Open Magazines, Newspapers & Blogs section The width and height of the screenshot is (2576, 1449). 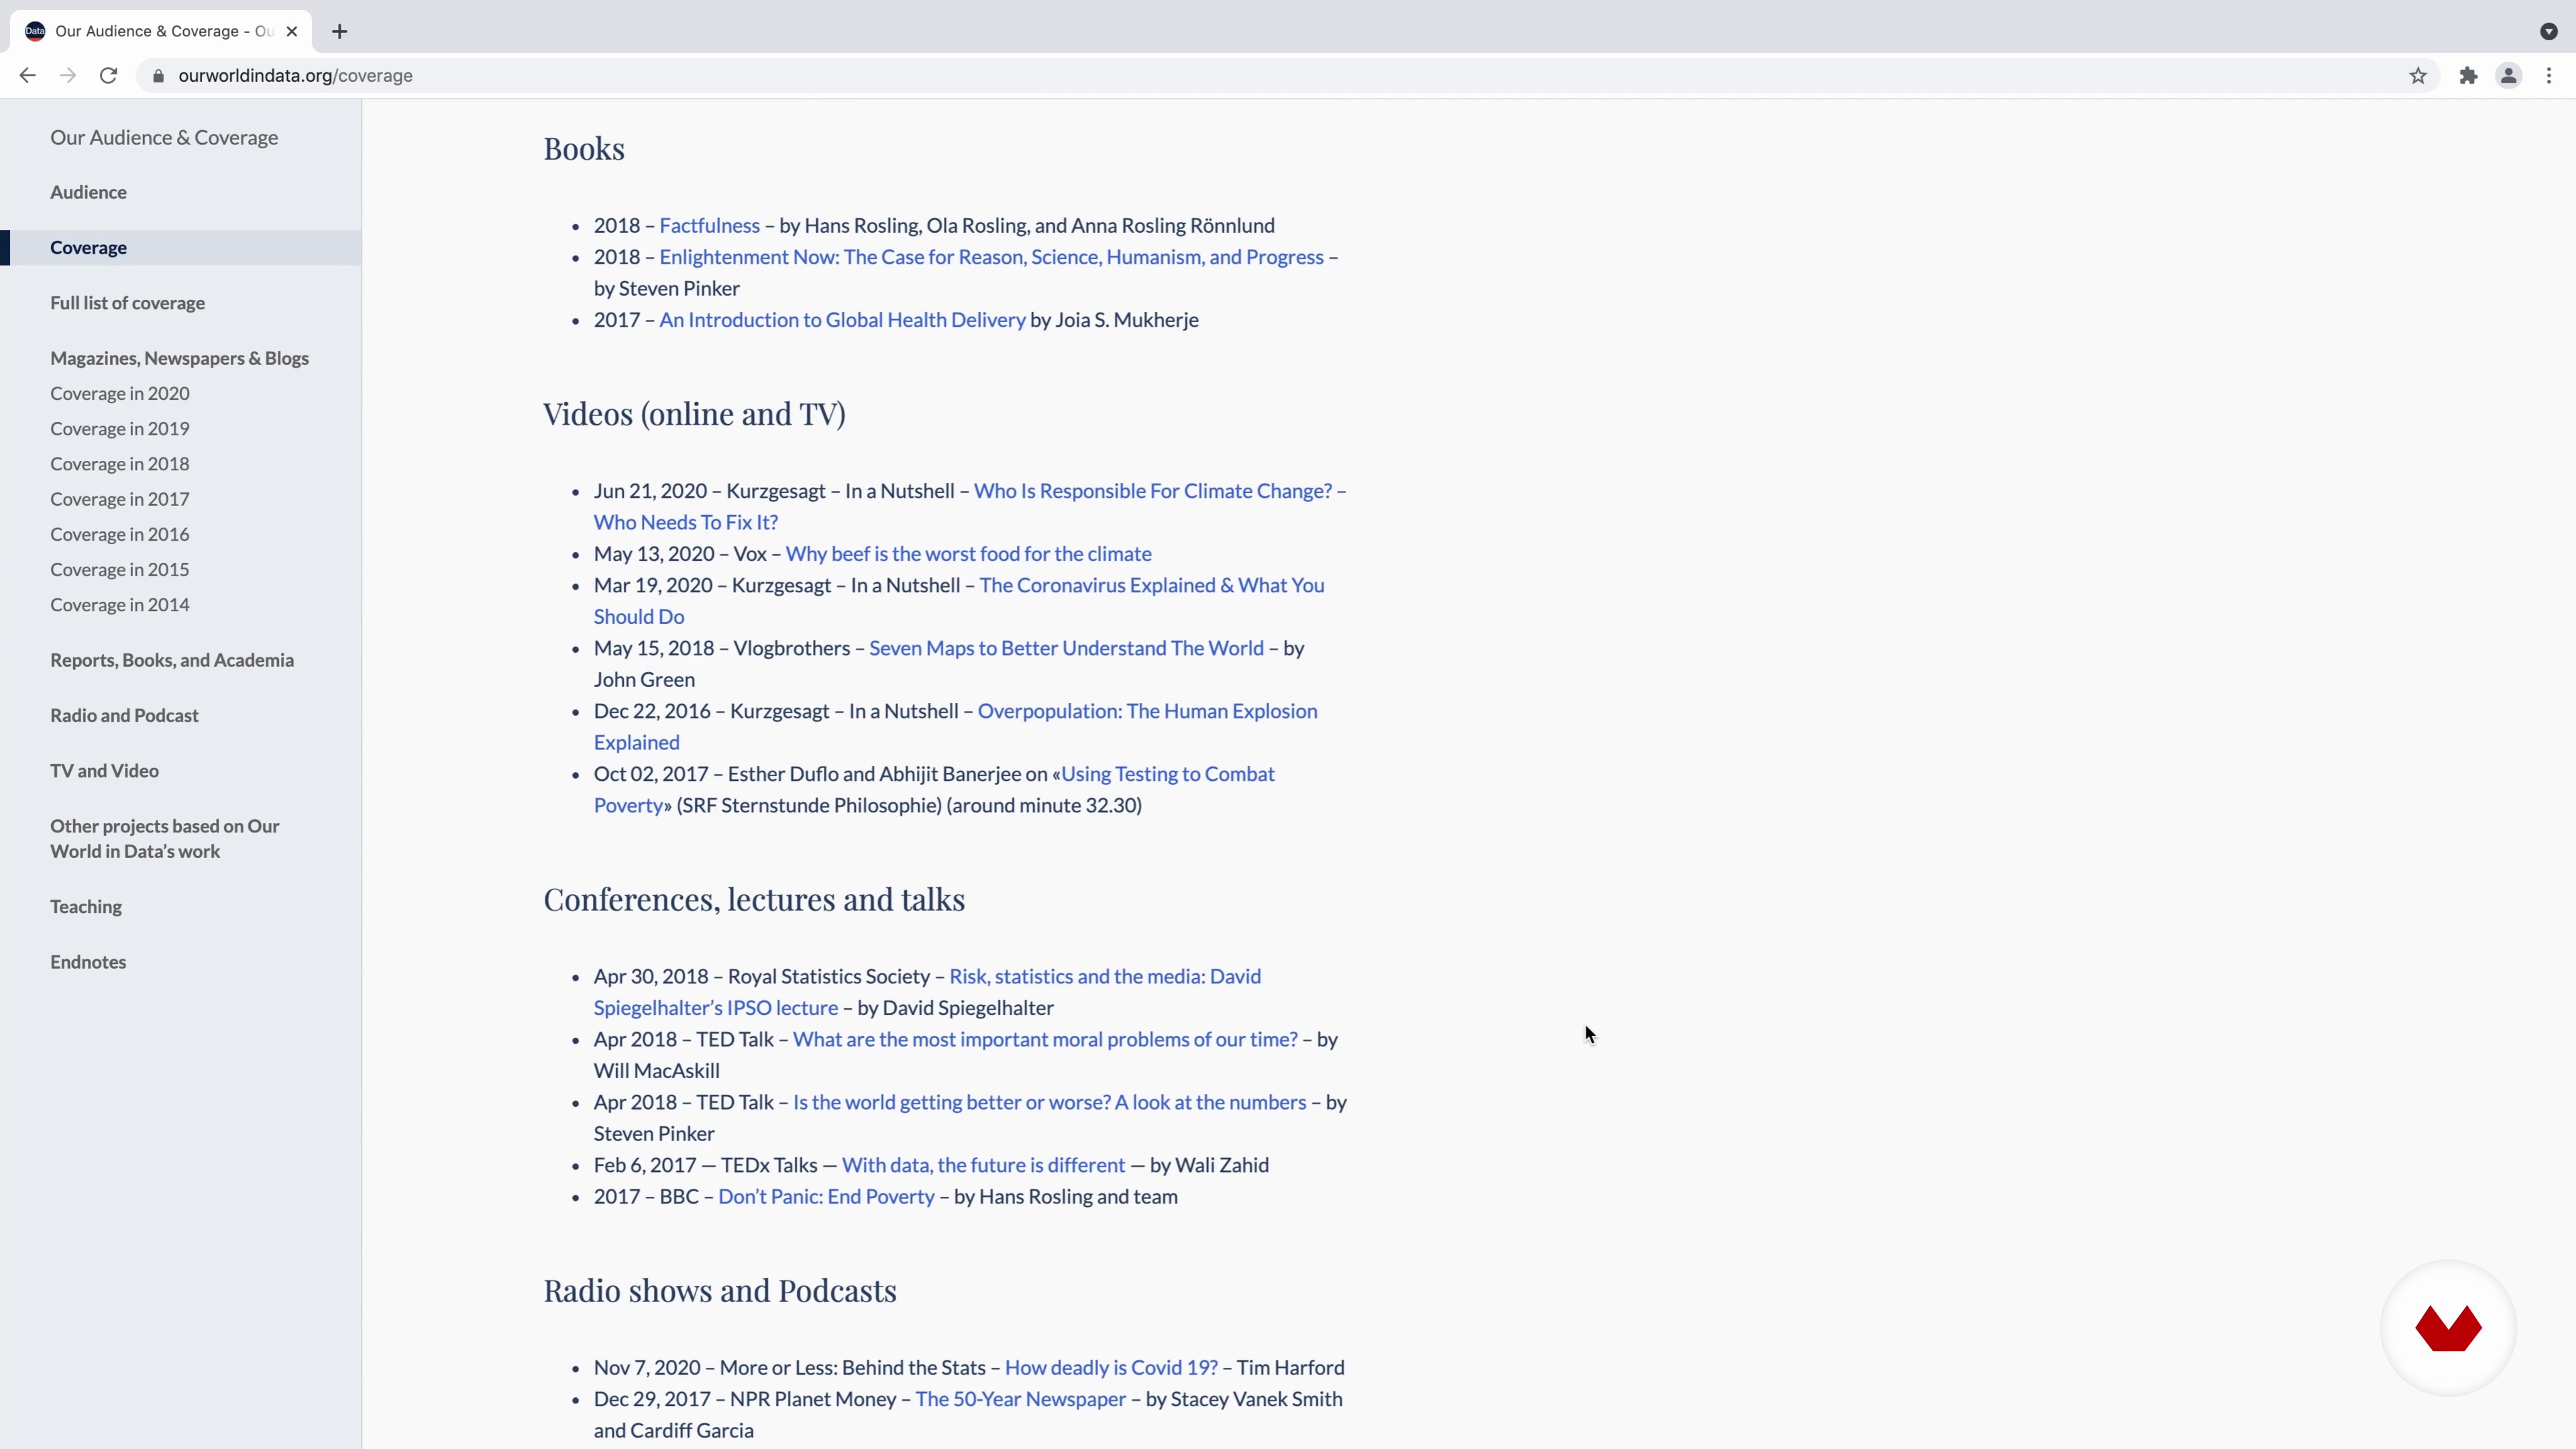(179, 358)
